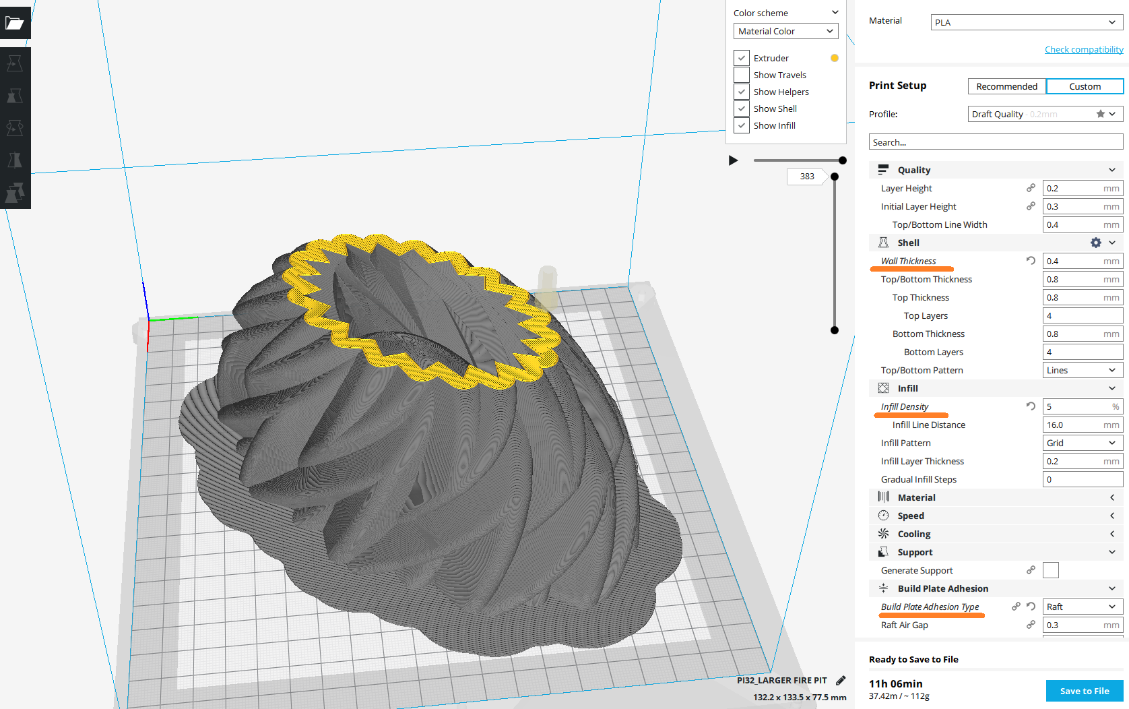Click the extruder yellow color dot
Image resolution: width=1129 pixels, height=709 pixels.
835,58
